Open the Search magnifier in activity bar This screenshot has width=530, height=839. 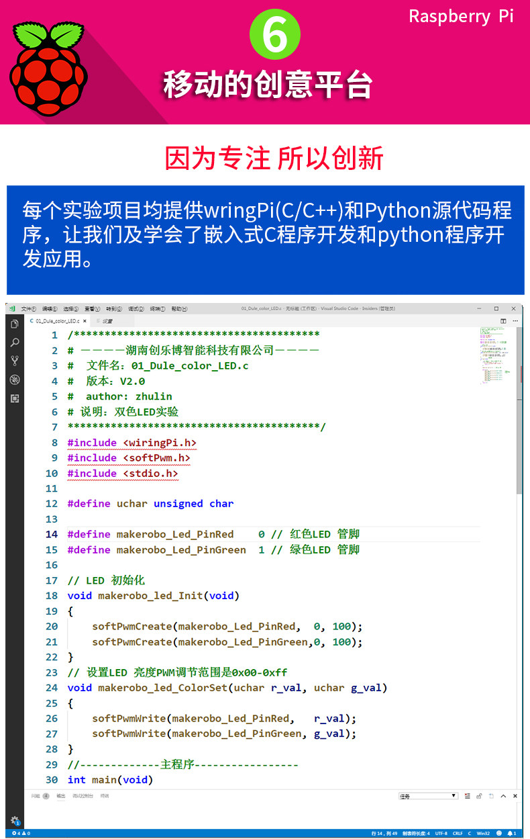tap(15, 343)
